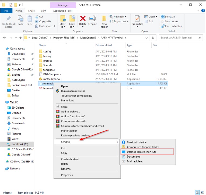
Task: Expand the Easy access dropdown
Action: click(128, 22)
